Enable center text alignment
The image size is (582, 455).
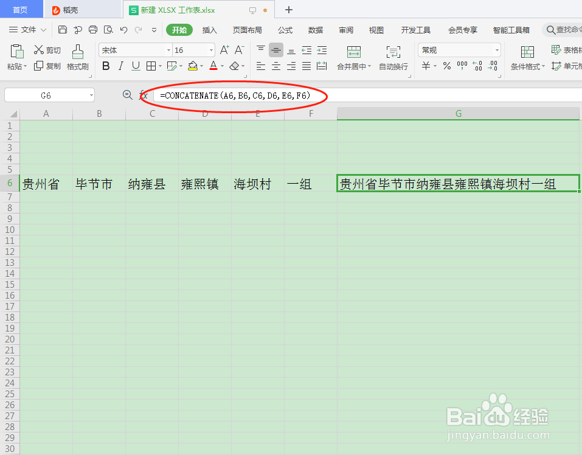[275, 66]
